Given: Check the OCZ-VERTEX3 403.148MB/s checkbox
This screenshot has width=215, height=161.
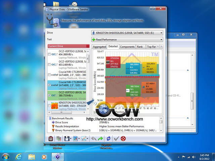Looking at the screenshot, I should 49,64.
